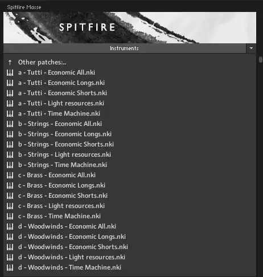Click the keyboard icon next to Strings Time Machine
The height and width of the screenshot is (277, 263).
[10, 165]
